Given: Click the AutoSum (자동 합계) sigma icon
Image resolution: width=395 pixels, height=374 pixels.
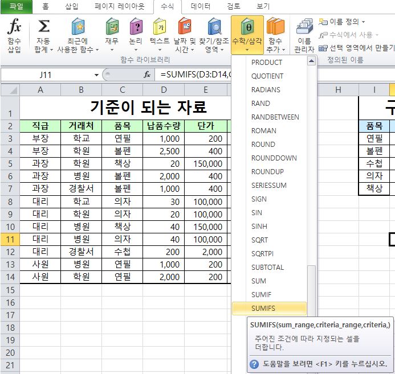Looking at the screenshot, I should tap(43, 26).
